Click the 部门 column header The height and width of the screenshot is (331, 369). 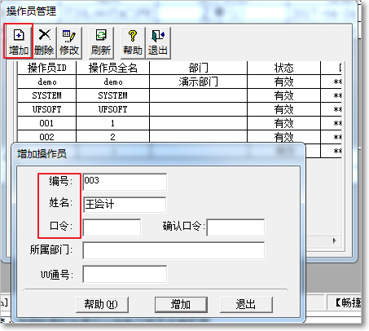tap(199, 68)
